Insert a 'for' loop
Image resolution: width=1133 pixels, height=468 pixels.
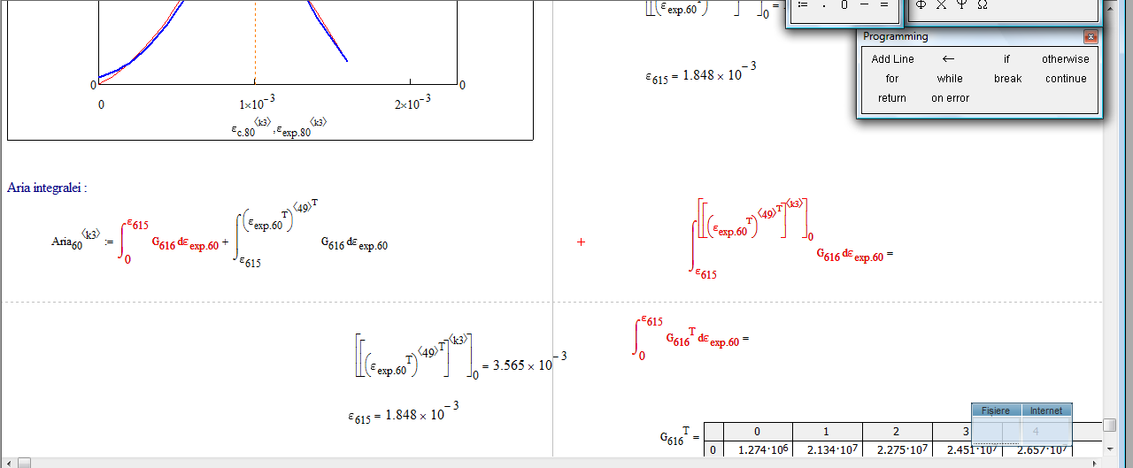pyautogui.click(x=892, y=79)
